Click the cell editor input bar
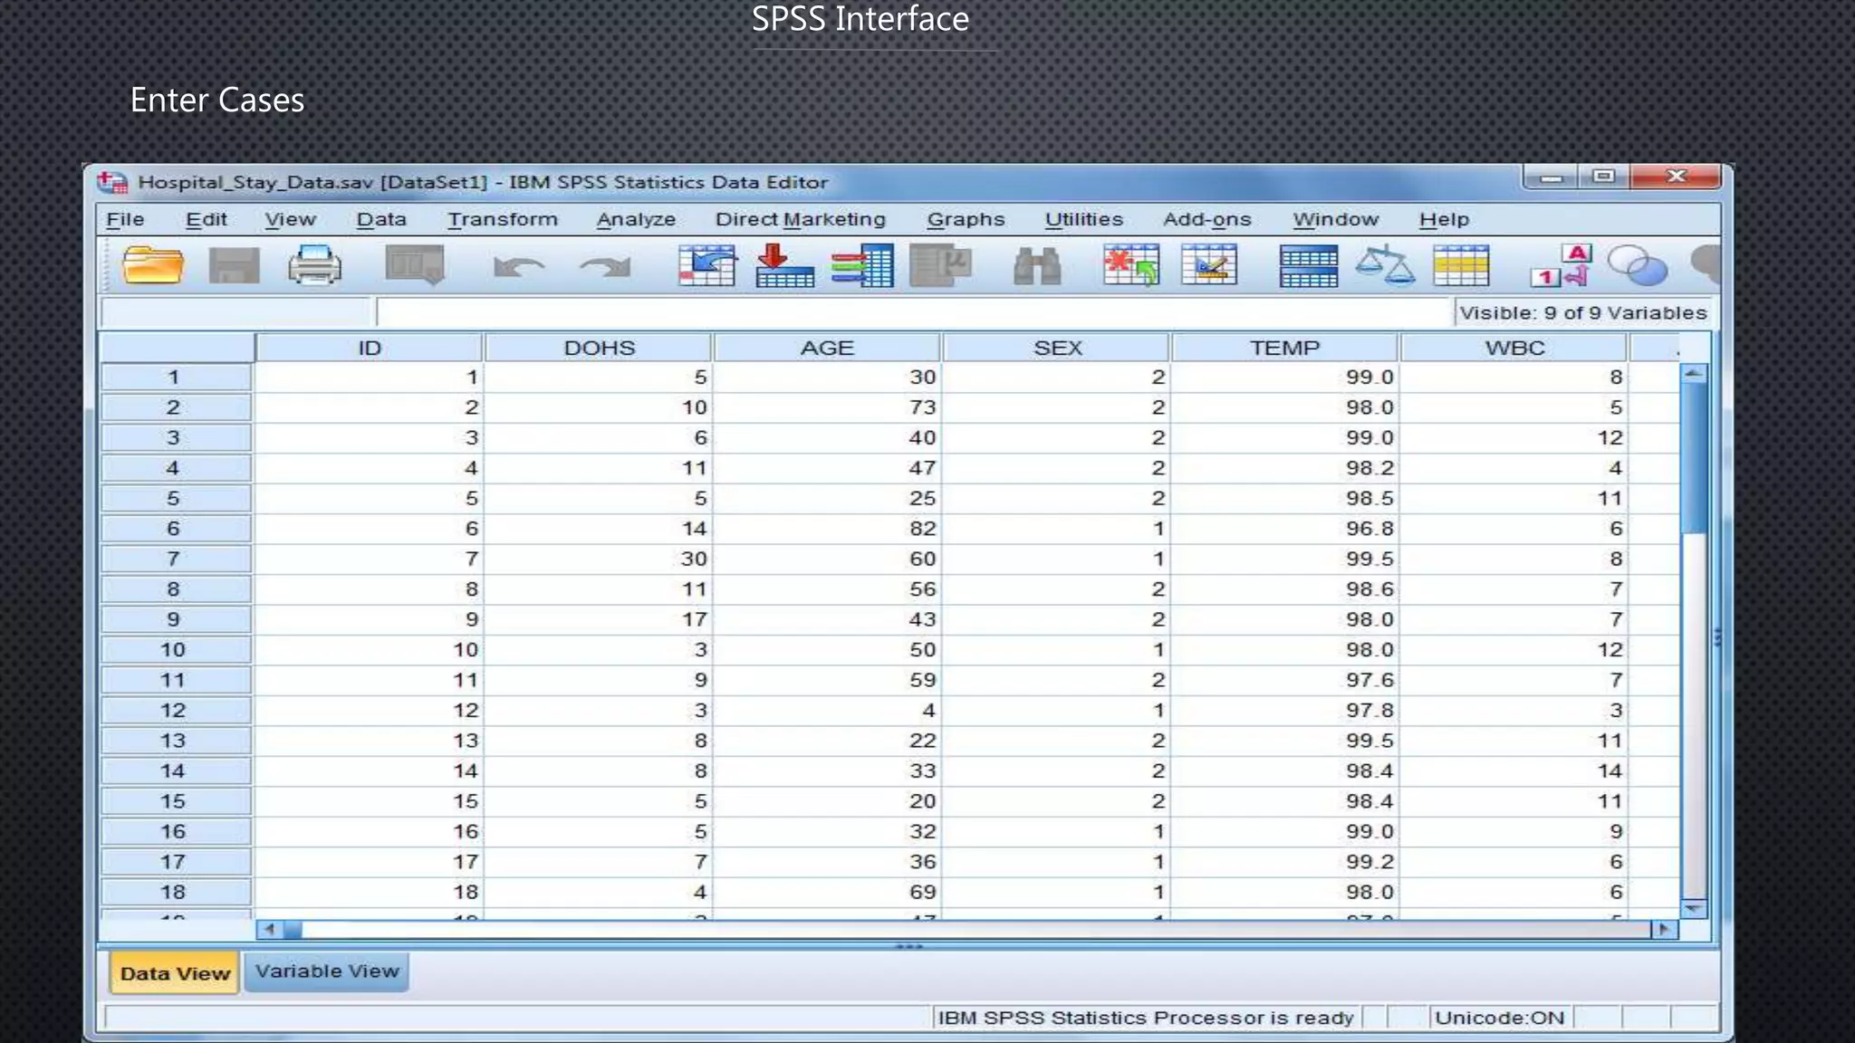This screenshot has width=1855, height=1043. coord(914,312)
